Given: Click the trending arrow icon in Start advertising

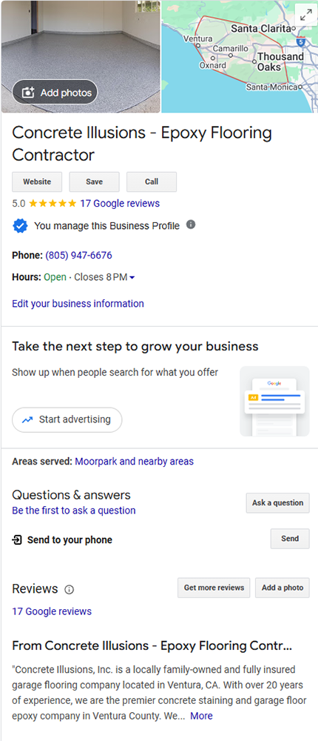Looking at the screenshot, I should (27, 419).
